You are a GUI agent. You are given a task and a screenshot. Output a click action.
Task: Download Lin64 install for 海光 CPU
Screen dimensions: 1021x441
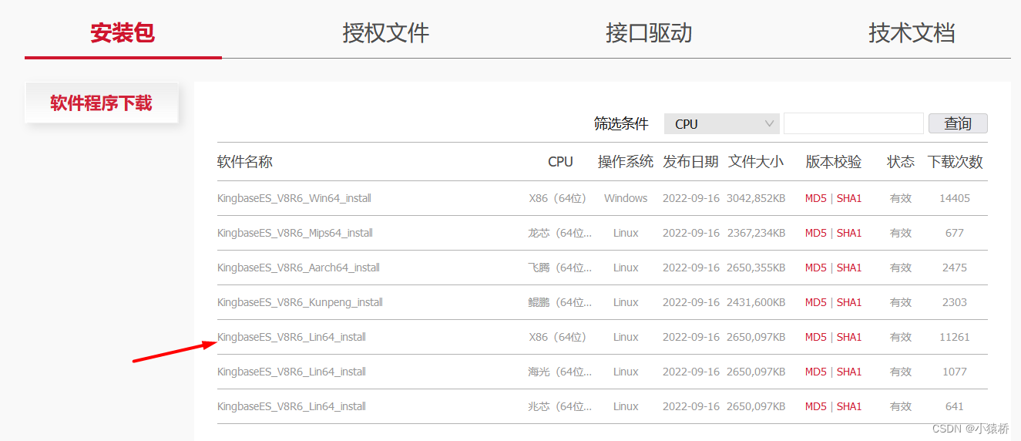(291, 372)
